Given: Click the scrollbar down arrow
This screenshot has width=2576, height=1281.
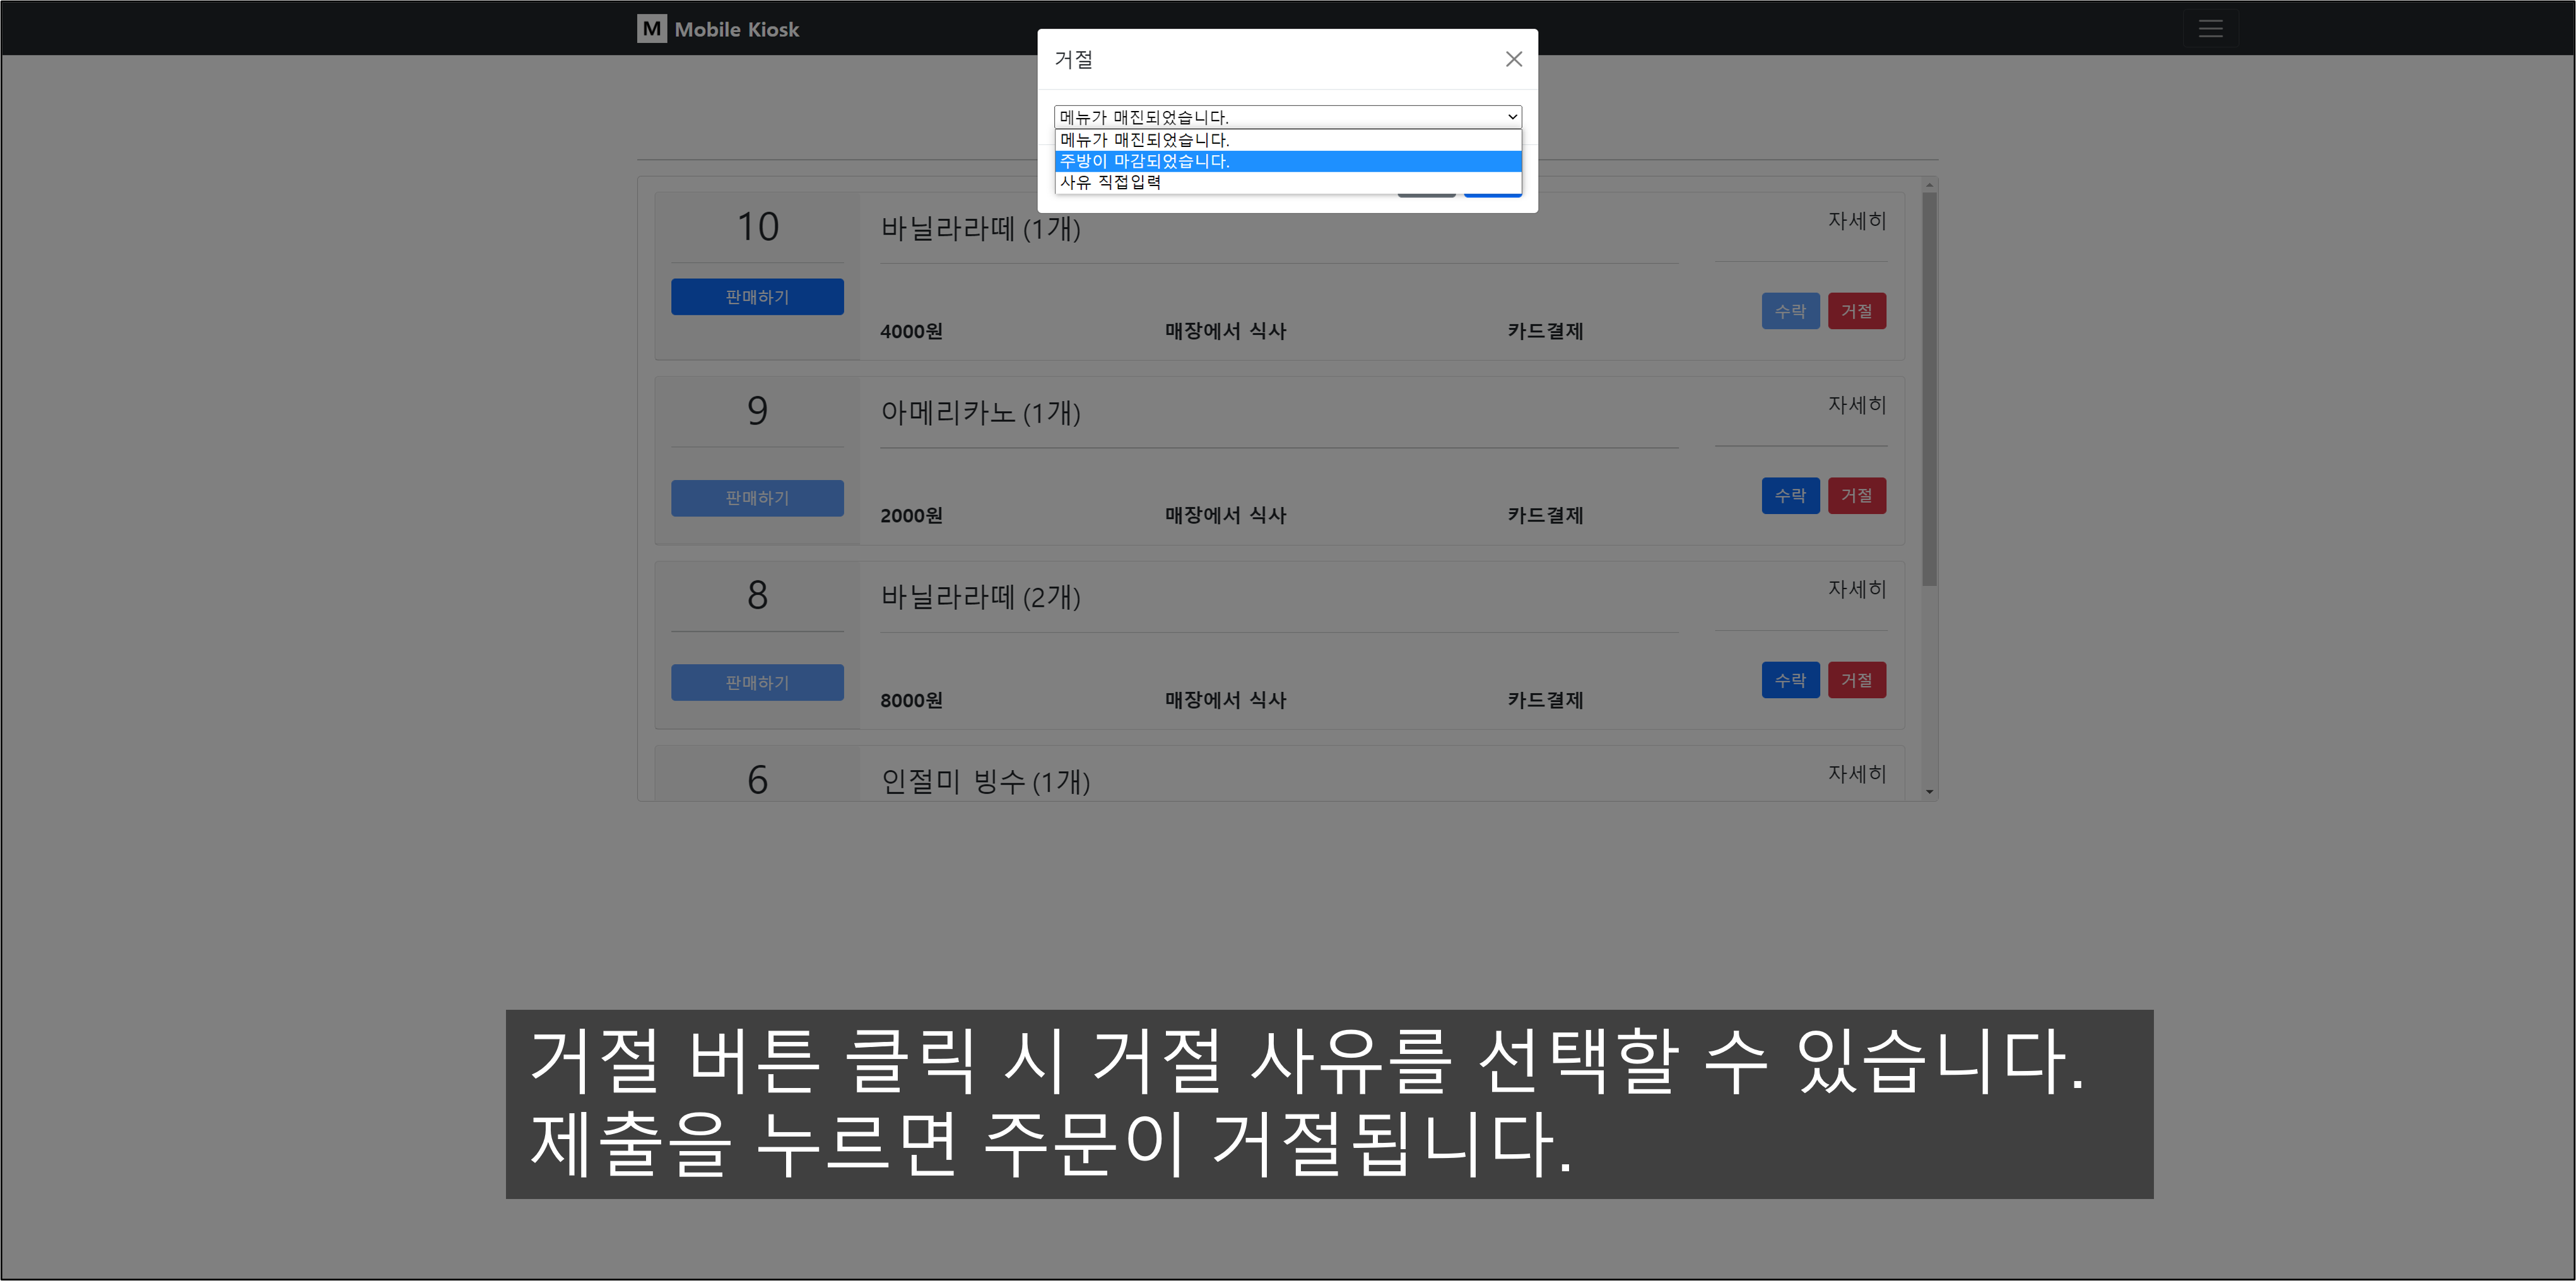Looking at the screenshot, I should point(1929,792).
